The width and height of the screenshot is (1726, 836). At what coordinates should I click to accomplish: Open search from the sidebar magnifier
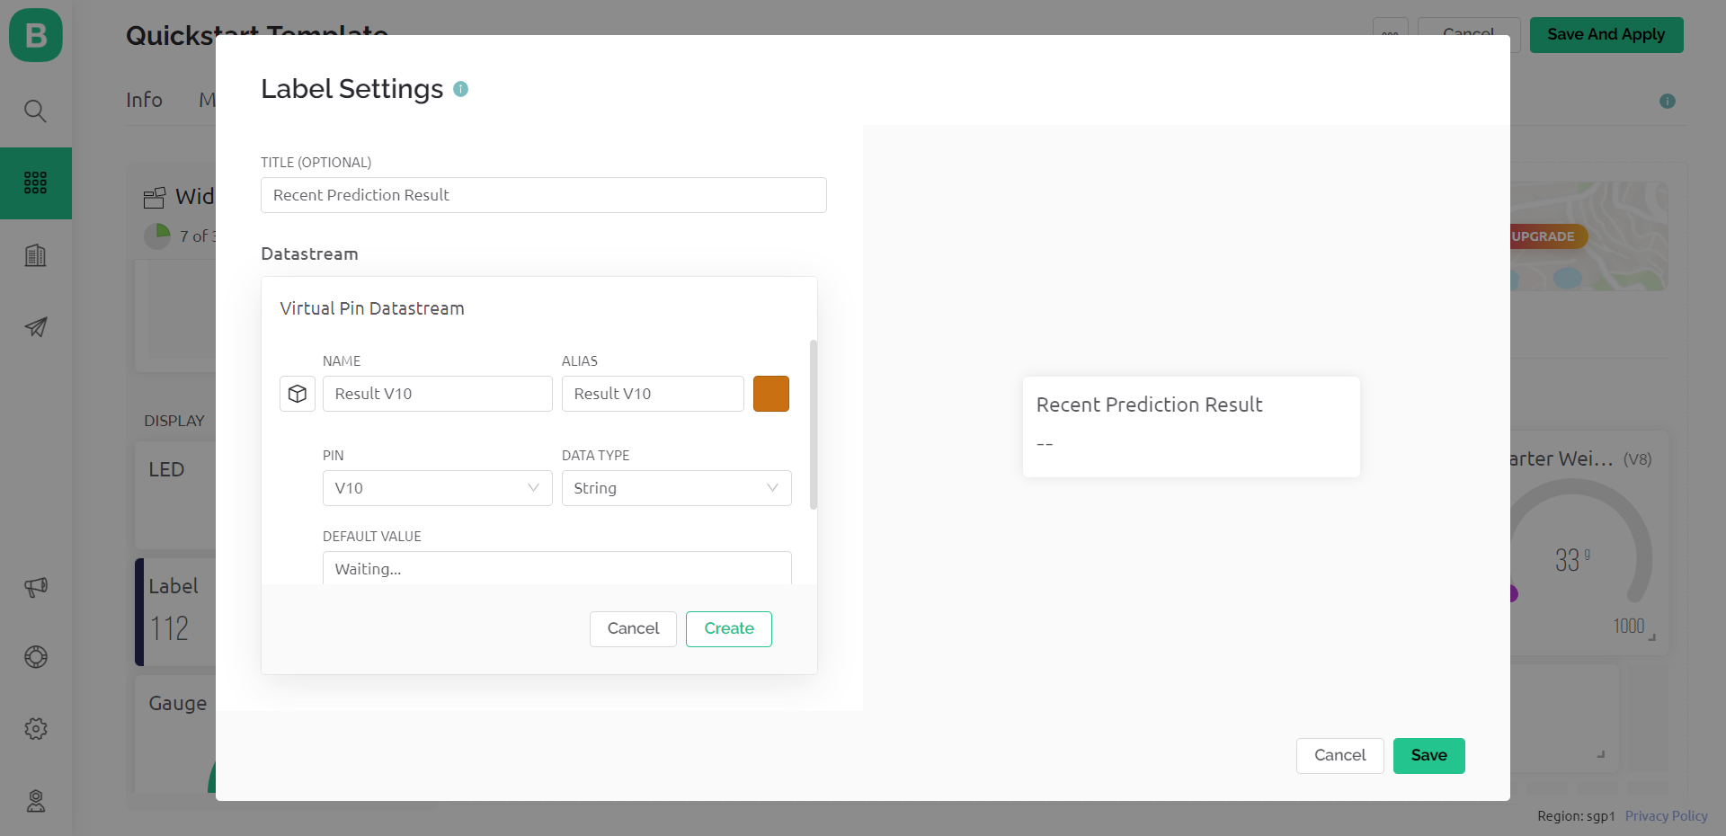[36, 111]
